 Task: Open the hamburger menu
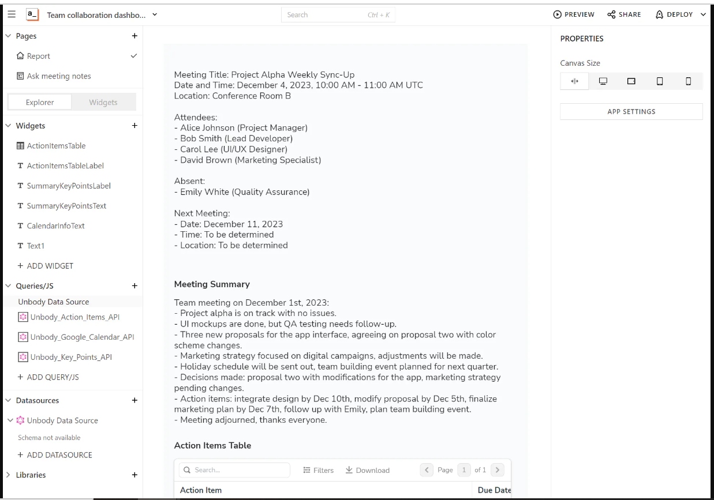(12, 14)
